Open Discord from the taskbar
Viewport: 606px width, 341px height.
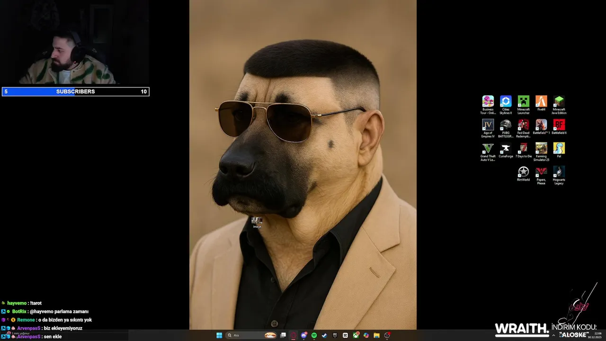coord(304,335)
